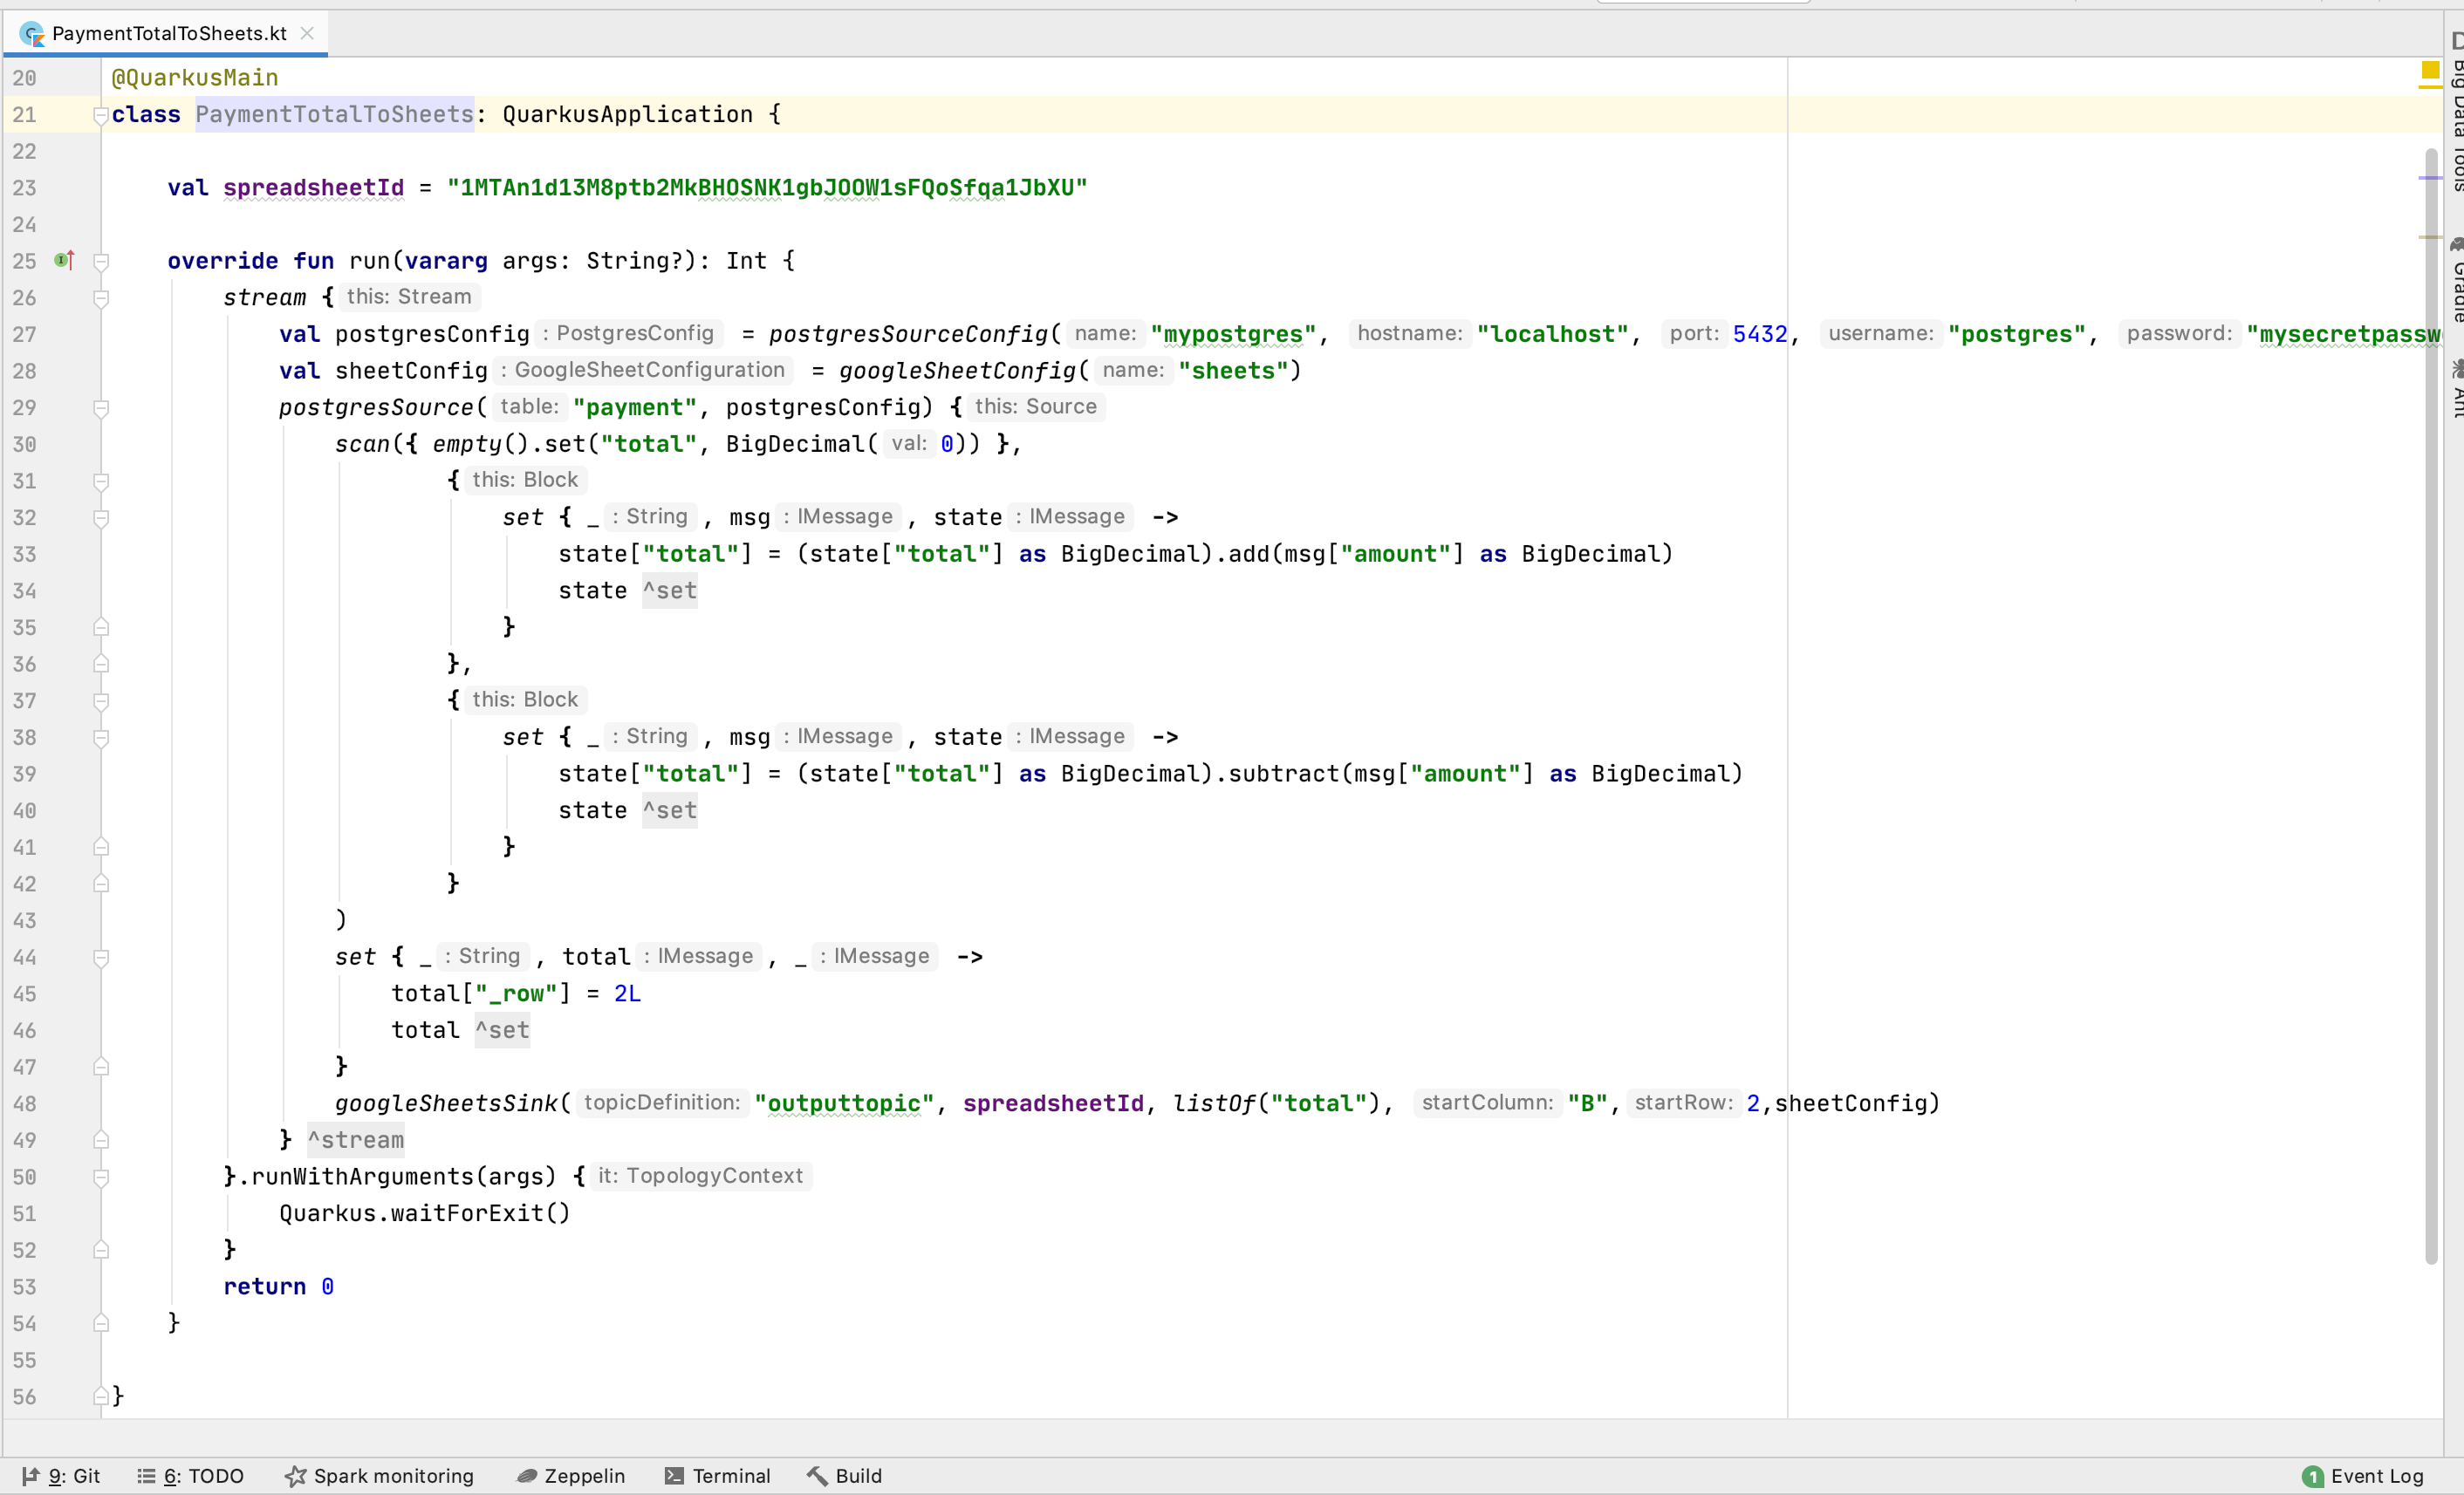The image size is (2464, 1495).
Task: Click the yellow inspection warning indicator
Action: tap(2429, 70)
